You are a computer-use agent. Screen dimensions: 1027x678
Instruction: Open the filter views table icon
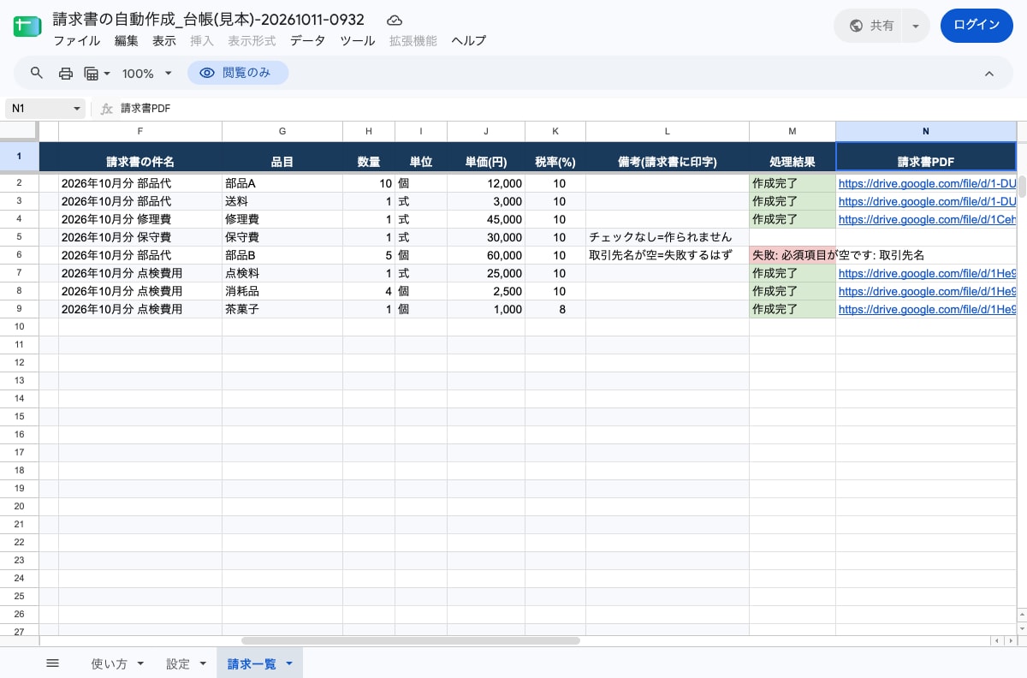[x=92, y=74]
